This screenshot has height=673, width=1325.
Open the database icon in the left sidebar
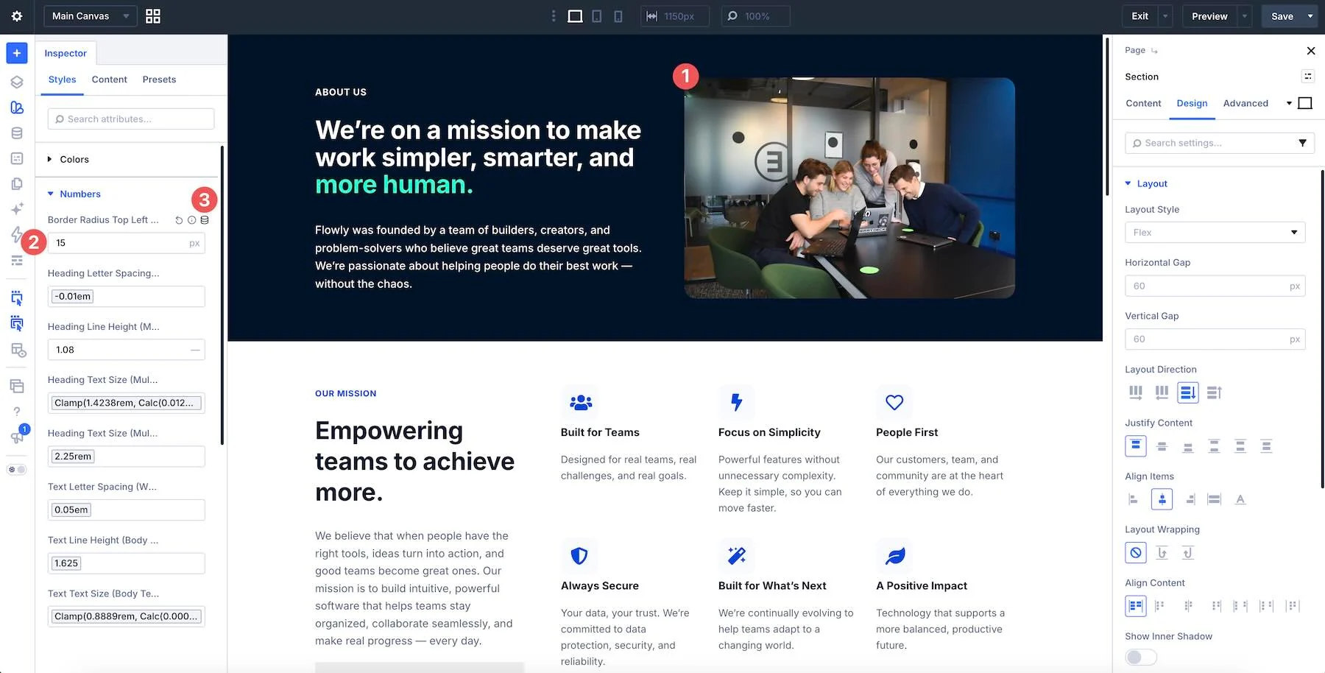click(17, 133)
